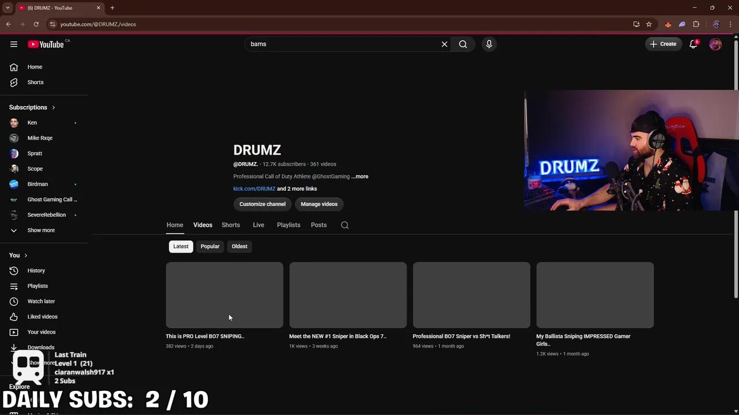Image resolution: width=739 pixels, height=415 pixels.
Task: Expand the channel description with ...more
Action: tap(359, 176)
